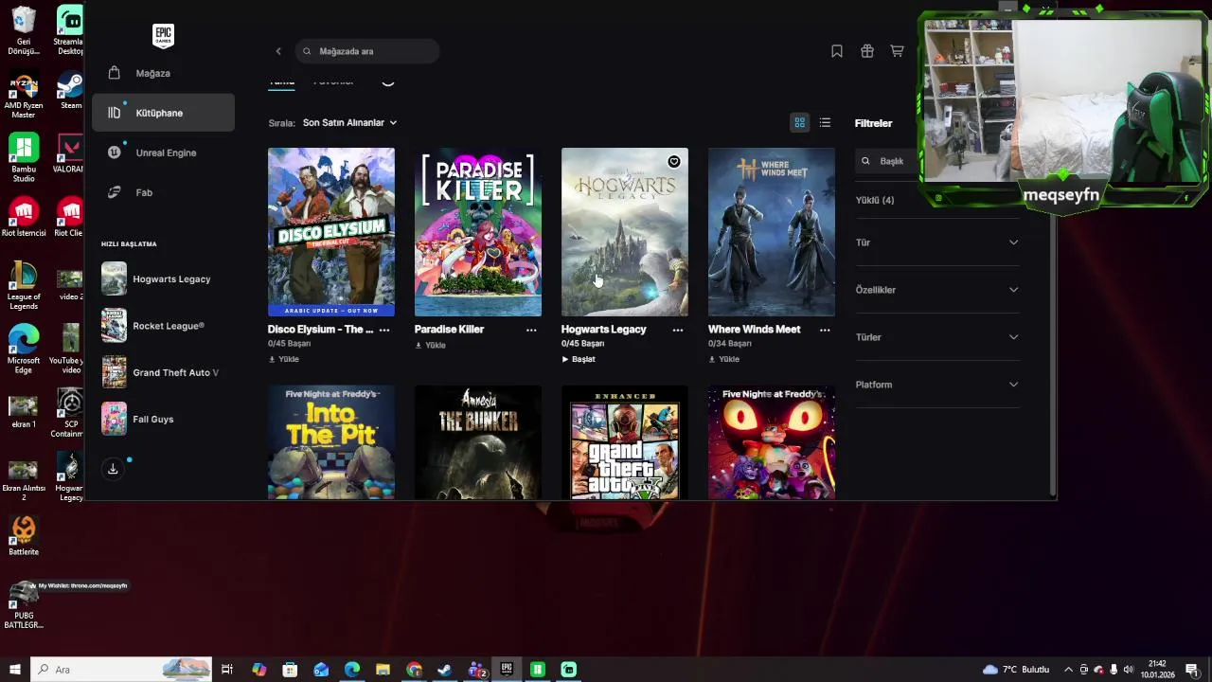Click volume icon in system tray
The width and height of the screenshot is (1212, 682).
point(1129,670)
